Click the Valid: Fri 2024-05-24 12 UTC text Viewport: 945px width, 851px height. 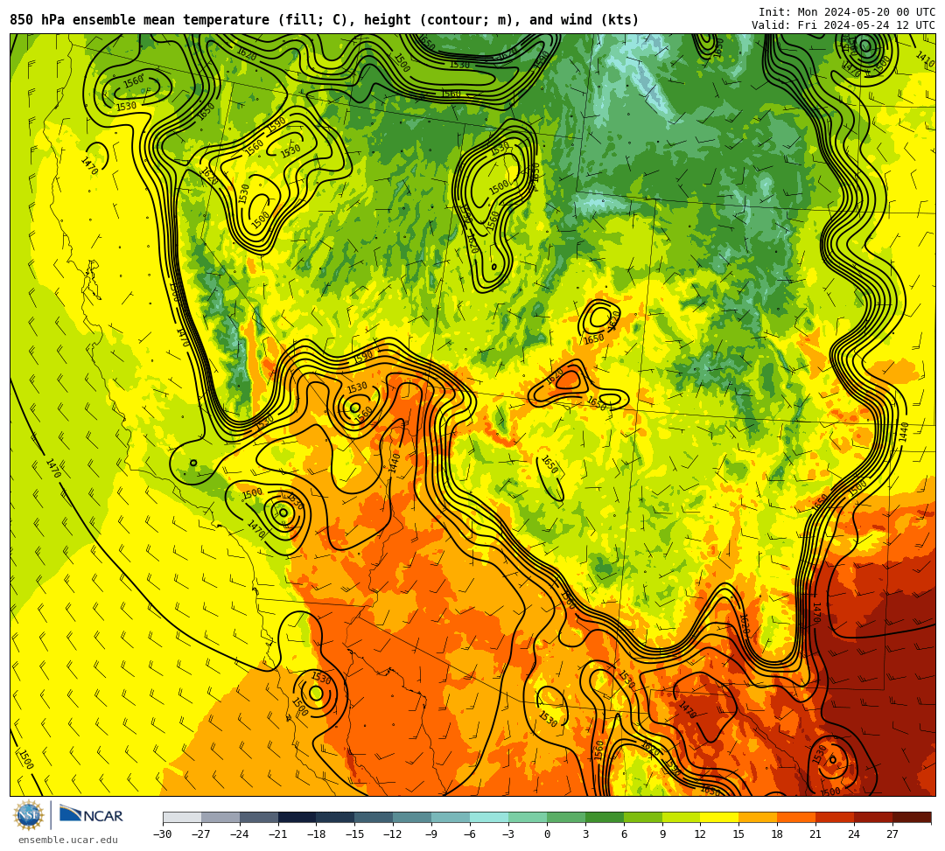[x=843, y=25]
